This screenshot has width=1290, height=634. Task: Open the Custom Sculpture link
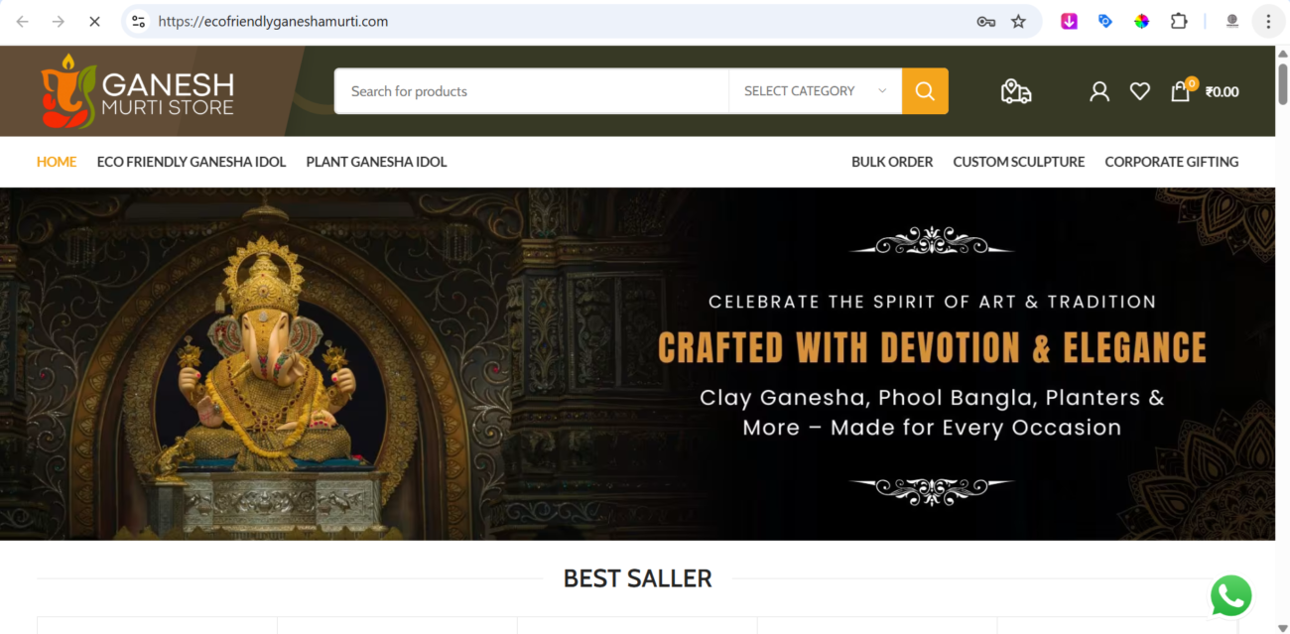(1019, 162)
